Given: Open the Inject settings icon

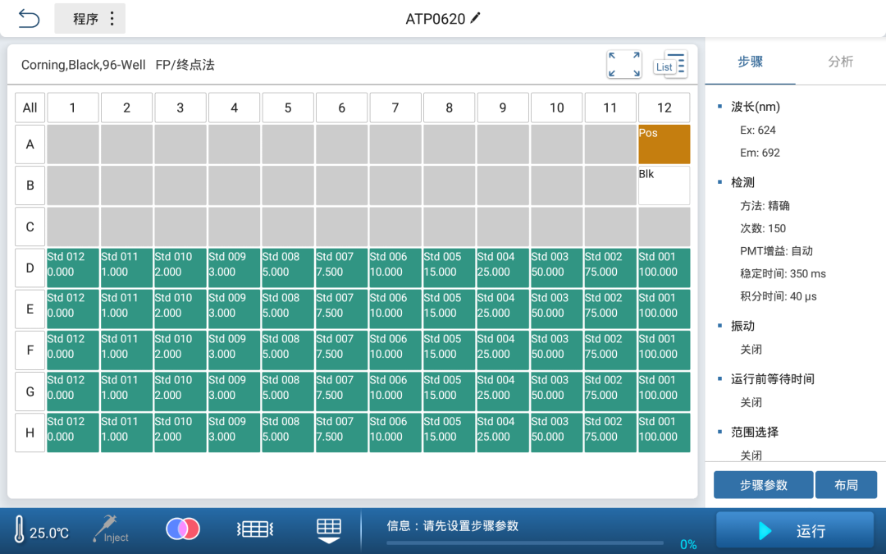Looking at the screenshot, I should pos(112,529).
